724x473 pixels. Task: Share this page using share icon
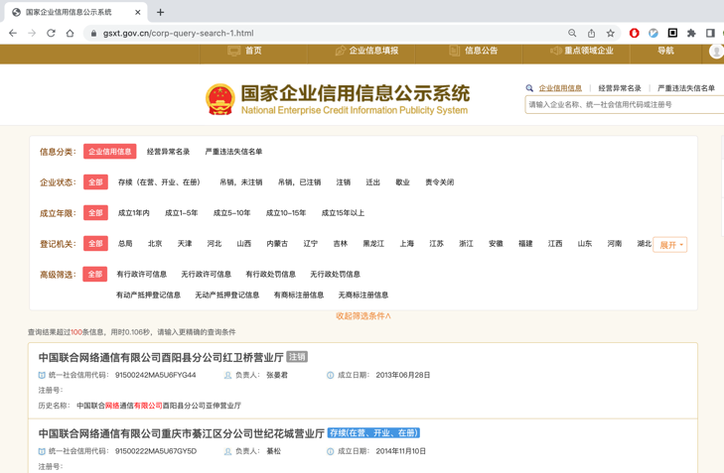pos(592,33)
